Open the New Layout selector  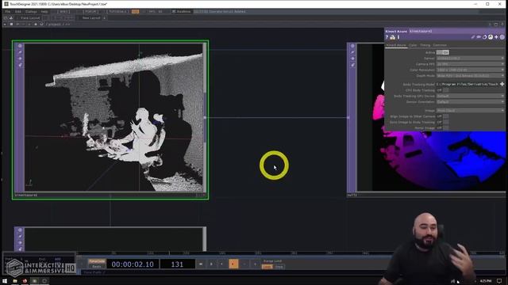point(91,17)
